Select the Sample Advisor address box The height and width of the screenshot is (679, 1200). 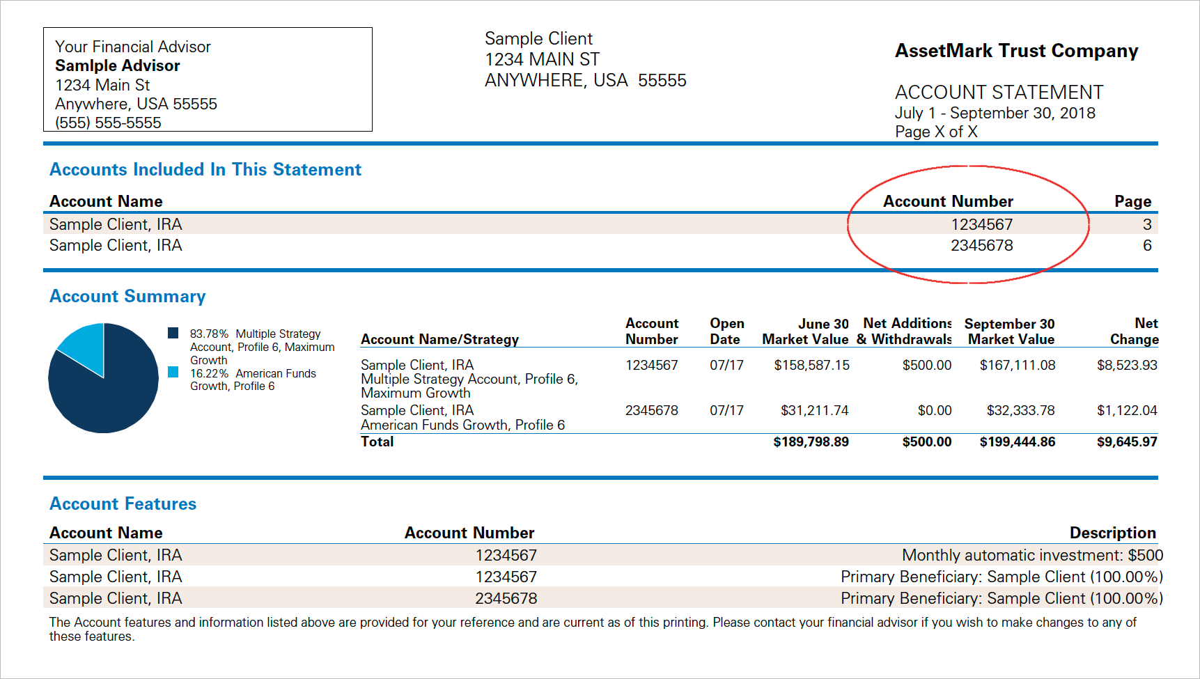(207, 79)
